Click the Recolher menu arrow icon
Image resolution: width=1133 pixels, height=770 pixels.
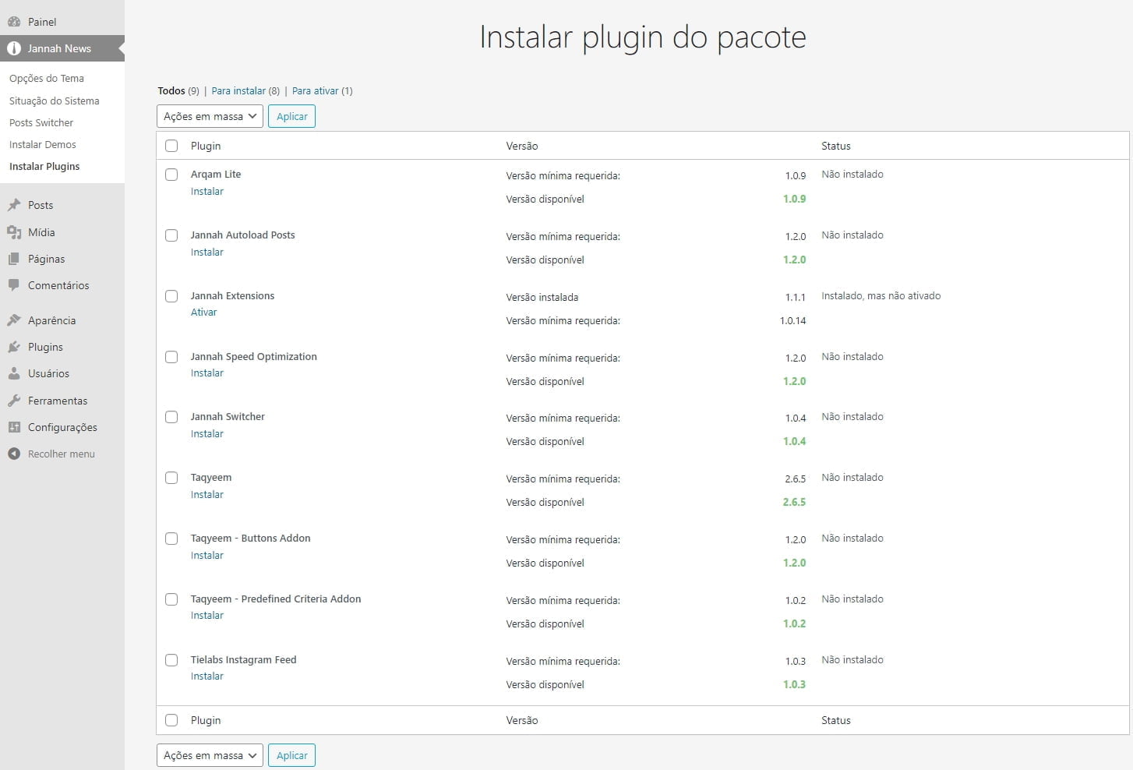coord(14,454)
